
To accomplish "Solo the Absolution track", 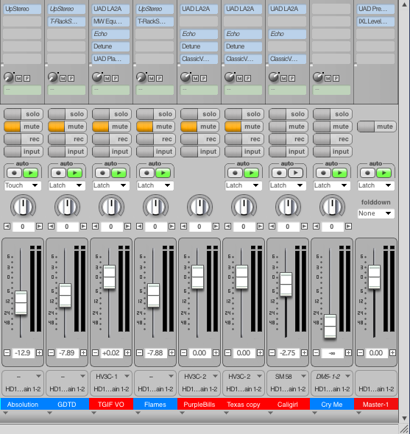I will (24, 114).
